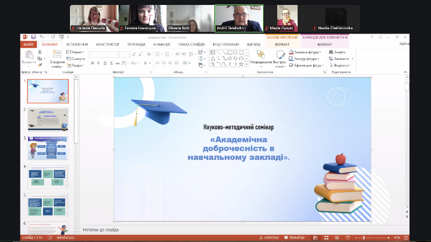
Task: Expand the Заливка фігури dropdown
Action: point(321,52)
